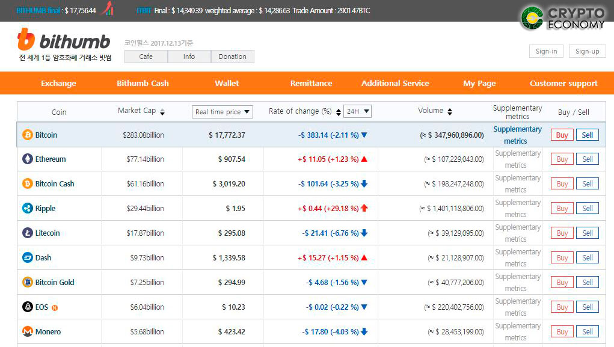The width and height of the screenshot is (614, 347).
Task: Click the Bitcoin Cash coin icon
Action: point(28,183)
